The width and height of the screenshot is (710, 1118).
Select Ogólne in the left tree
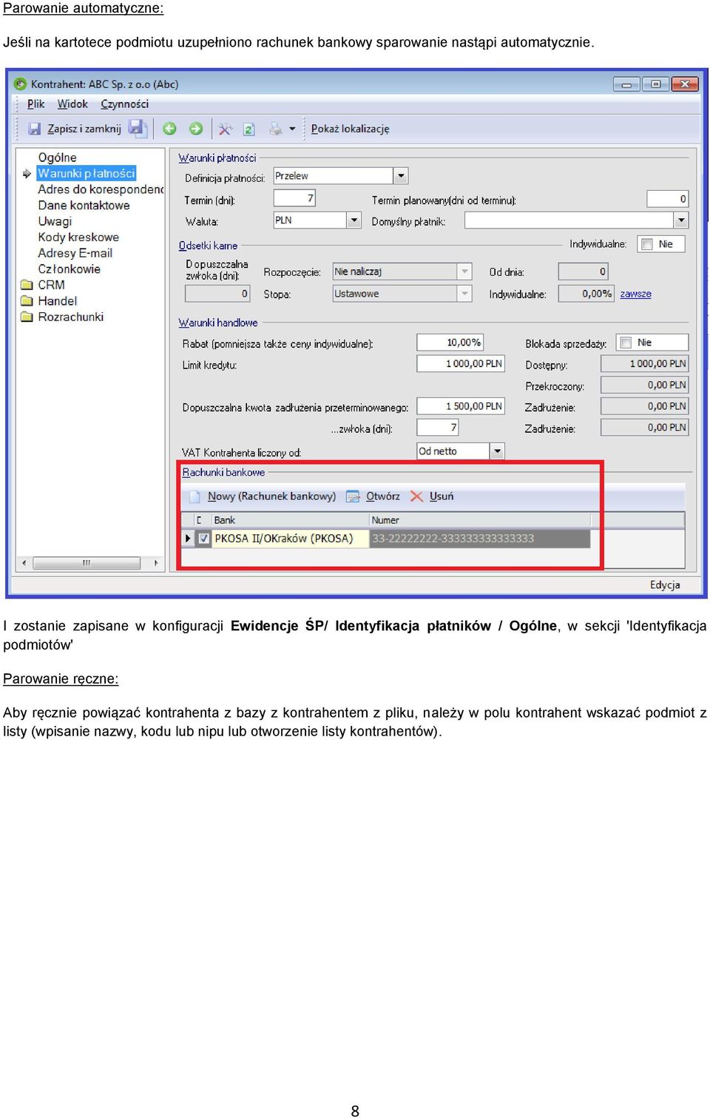pyautogui.click(x=57, y=158)
